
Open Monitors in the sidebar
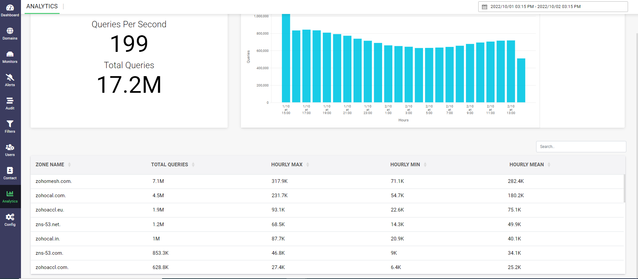10,54
